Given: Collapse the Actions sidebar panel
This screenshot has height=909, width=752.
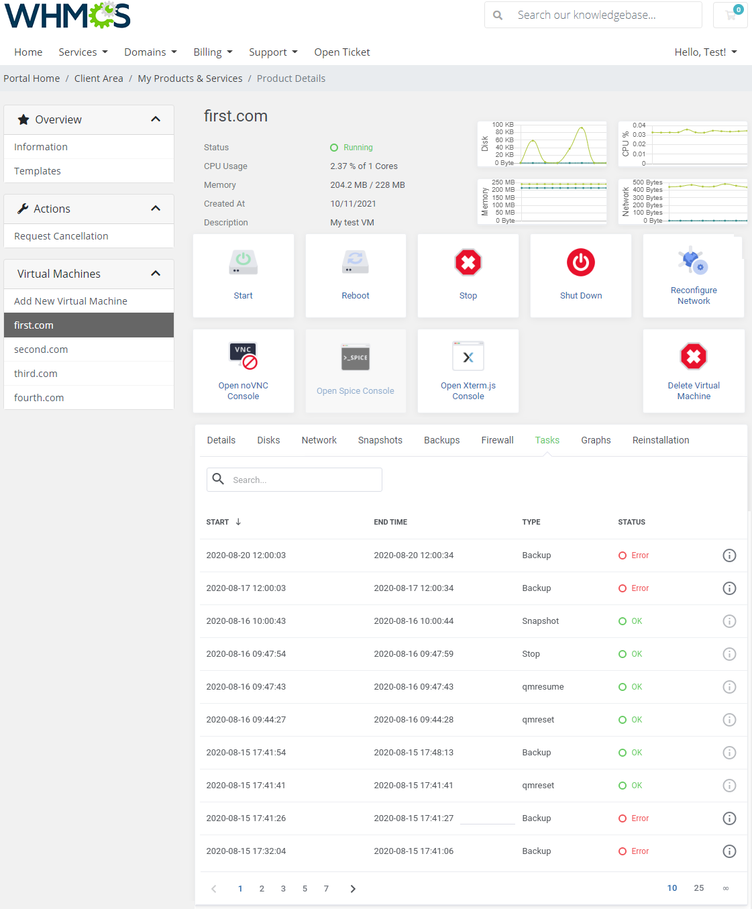Looking at the screenshot, I should coord(156,209).
